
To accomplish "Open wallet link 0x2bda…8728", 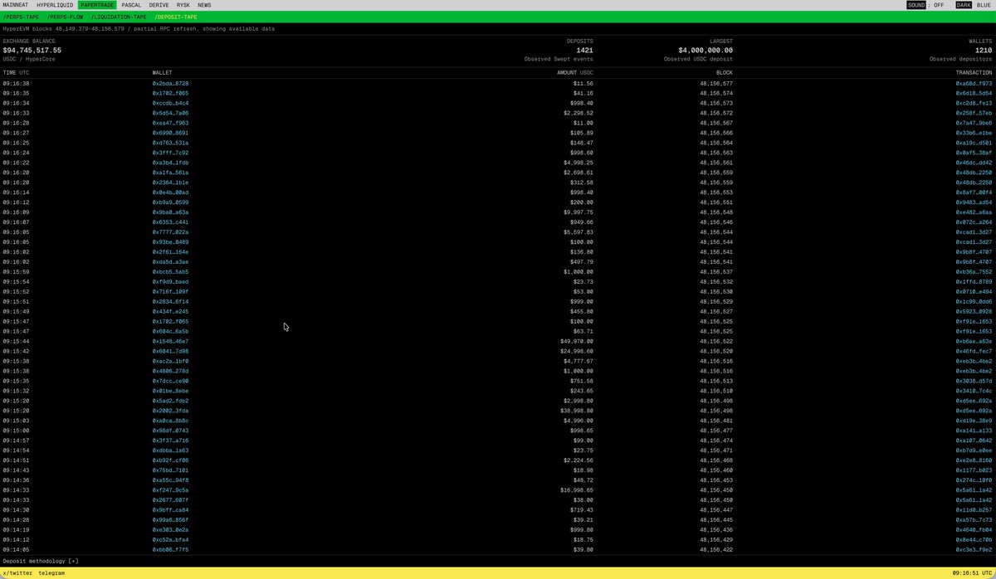I will (170, 84).
